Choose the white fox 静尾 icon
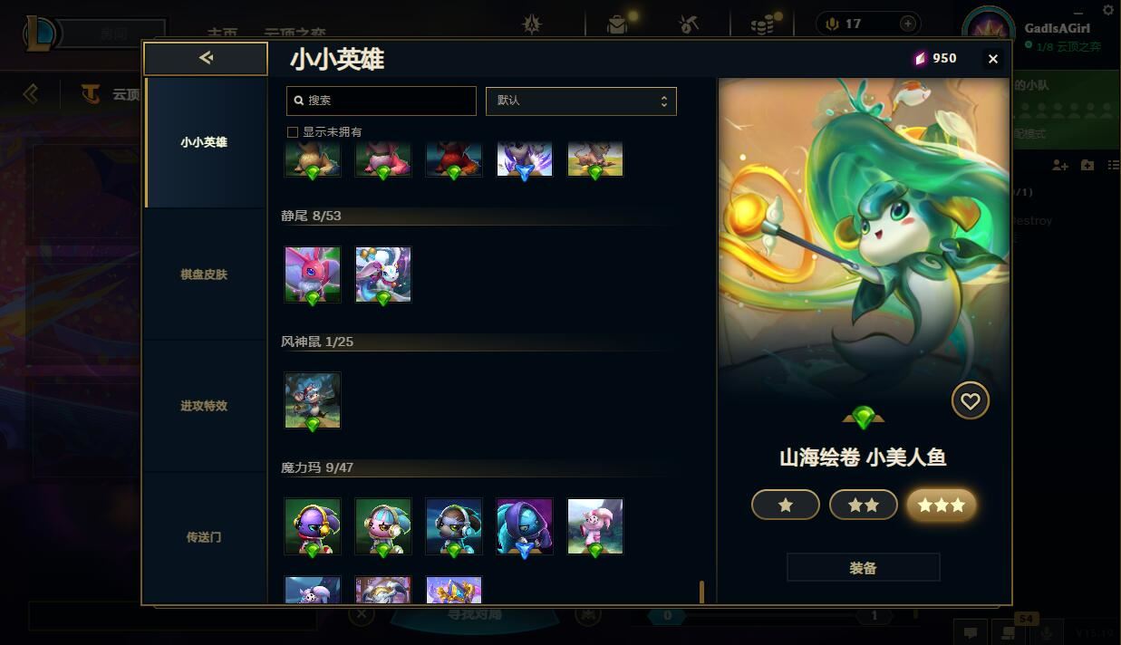The width and height of the screenshot is (1121, 645). tap(383, 274)
